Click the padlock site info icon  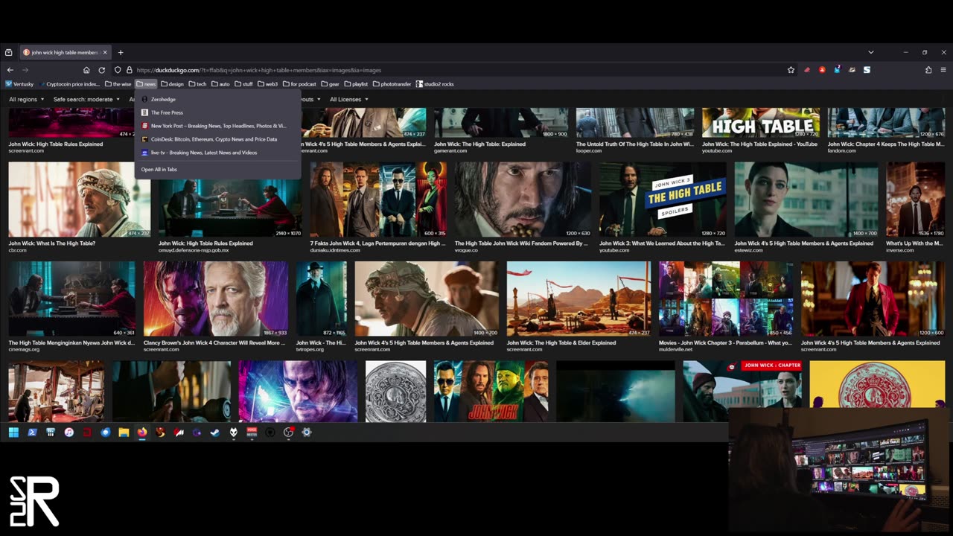(129, 70)
